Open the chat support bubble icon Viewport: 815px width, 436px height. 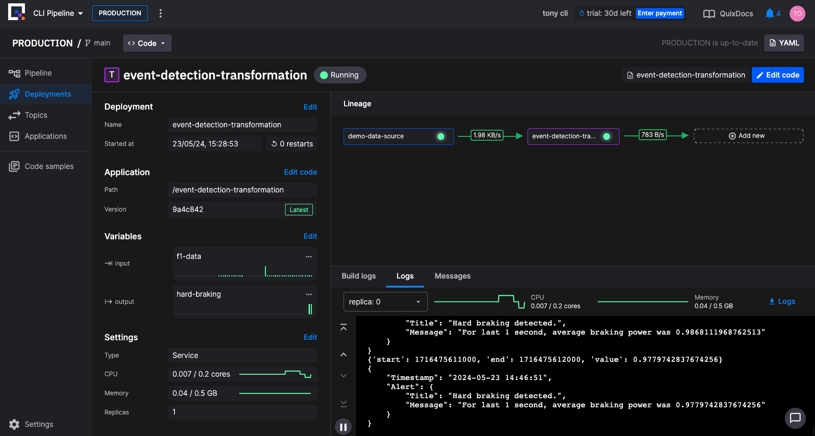pyautogui.click(x=795, y=418)
